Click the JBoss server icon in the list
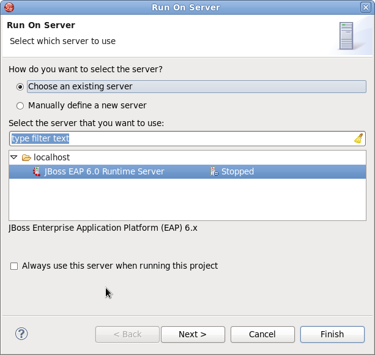The image size is (375, 355). pos(37,172)
